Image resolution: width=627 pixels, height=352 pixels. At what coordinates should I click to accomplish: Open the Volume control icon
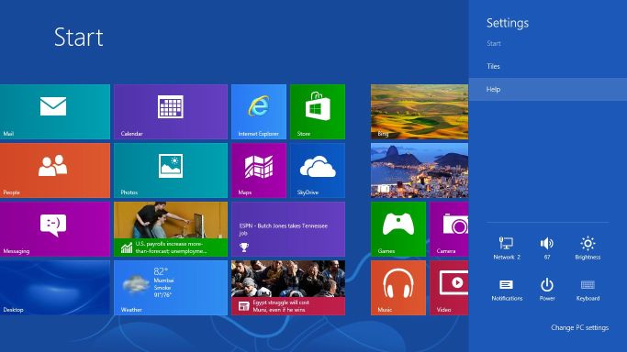(x=547, y=247)
